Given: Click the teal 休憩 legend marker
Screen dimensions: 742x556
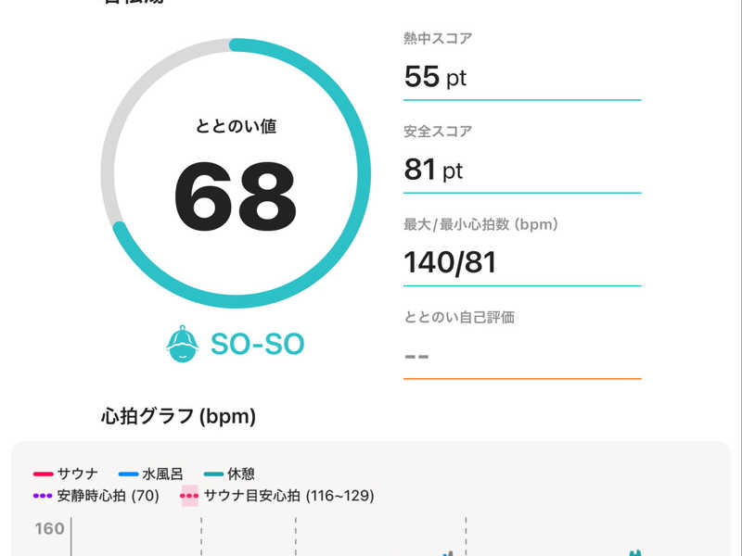Looking at the screenshot, I should (213, 474).
